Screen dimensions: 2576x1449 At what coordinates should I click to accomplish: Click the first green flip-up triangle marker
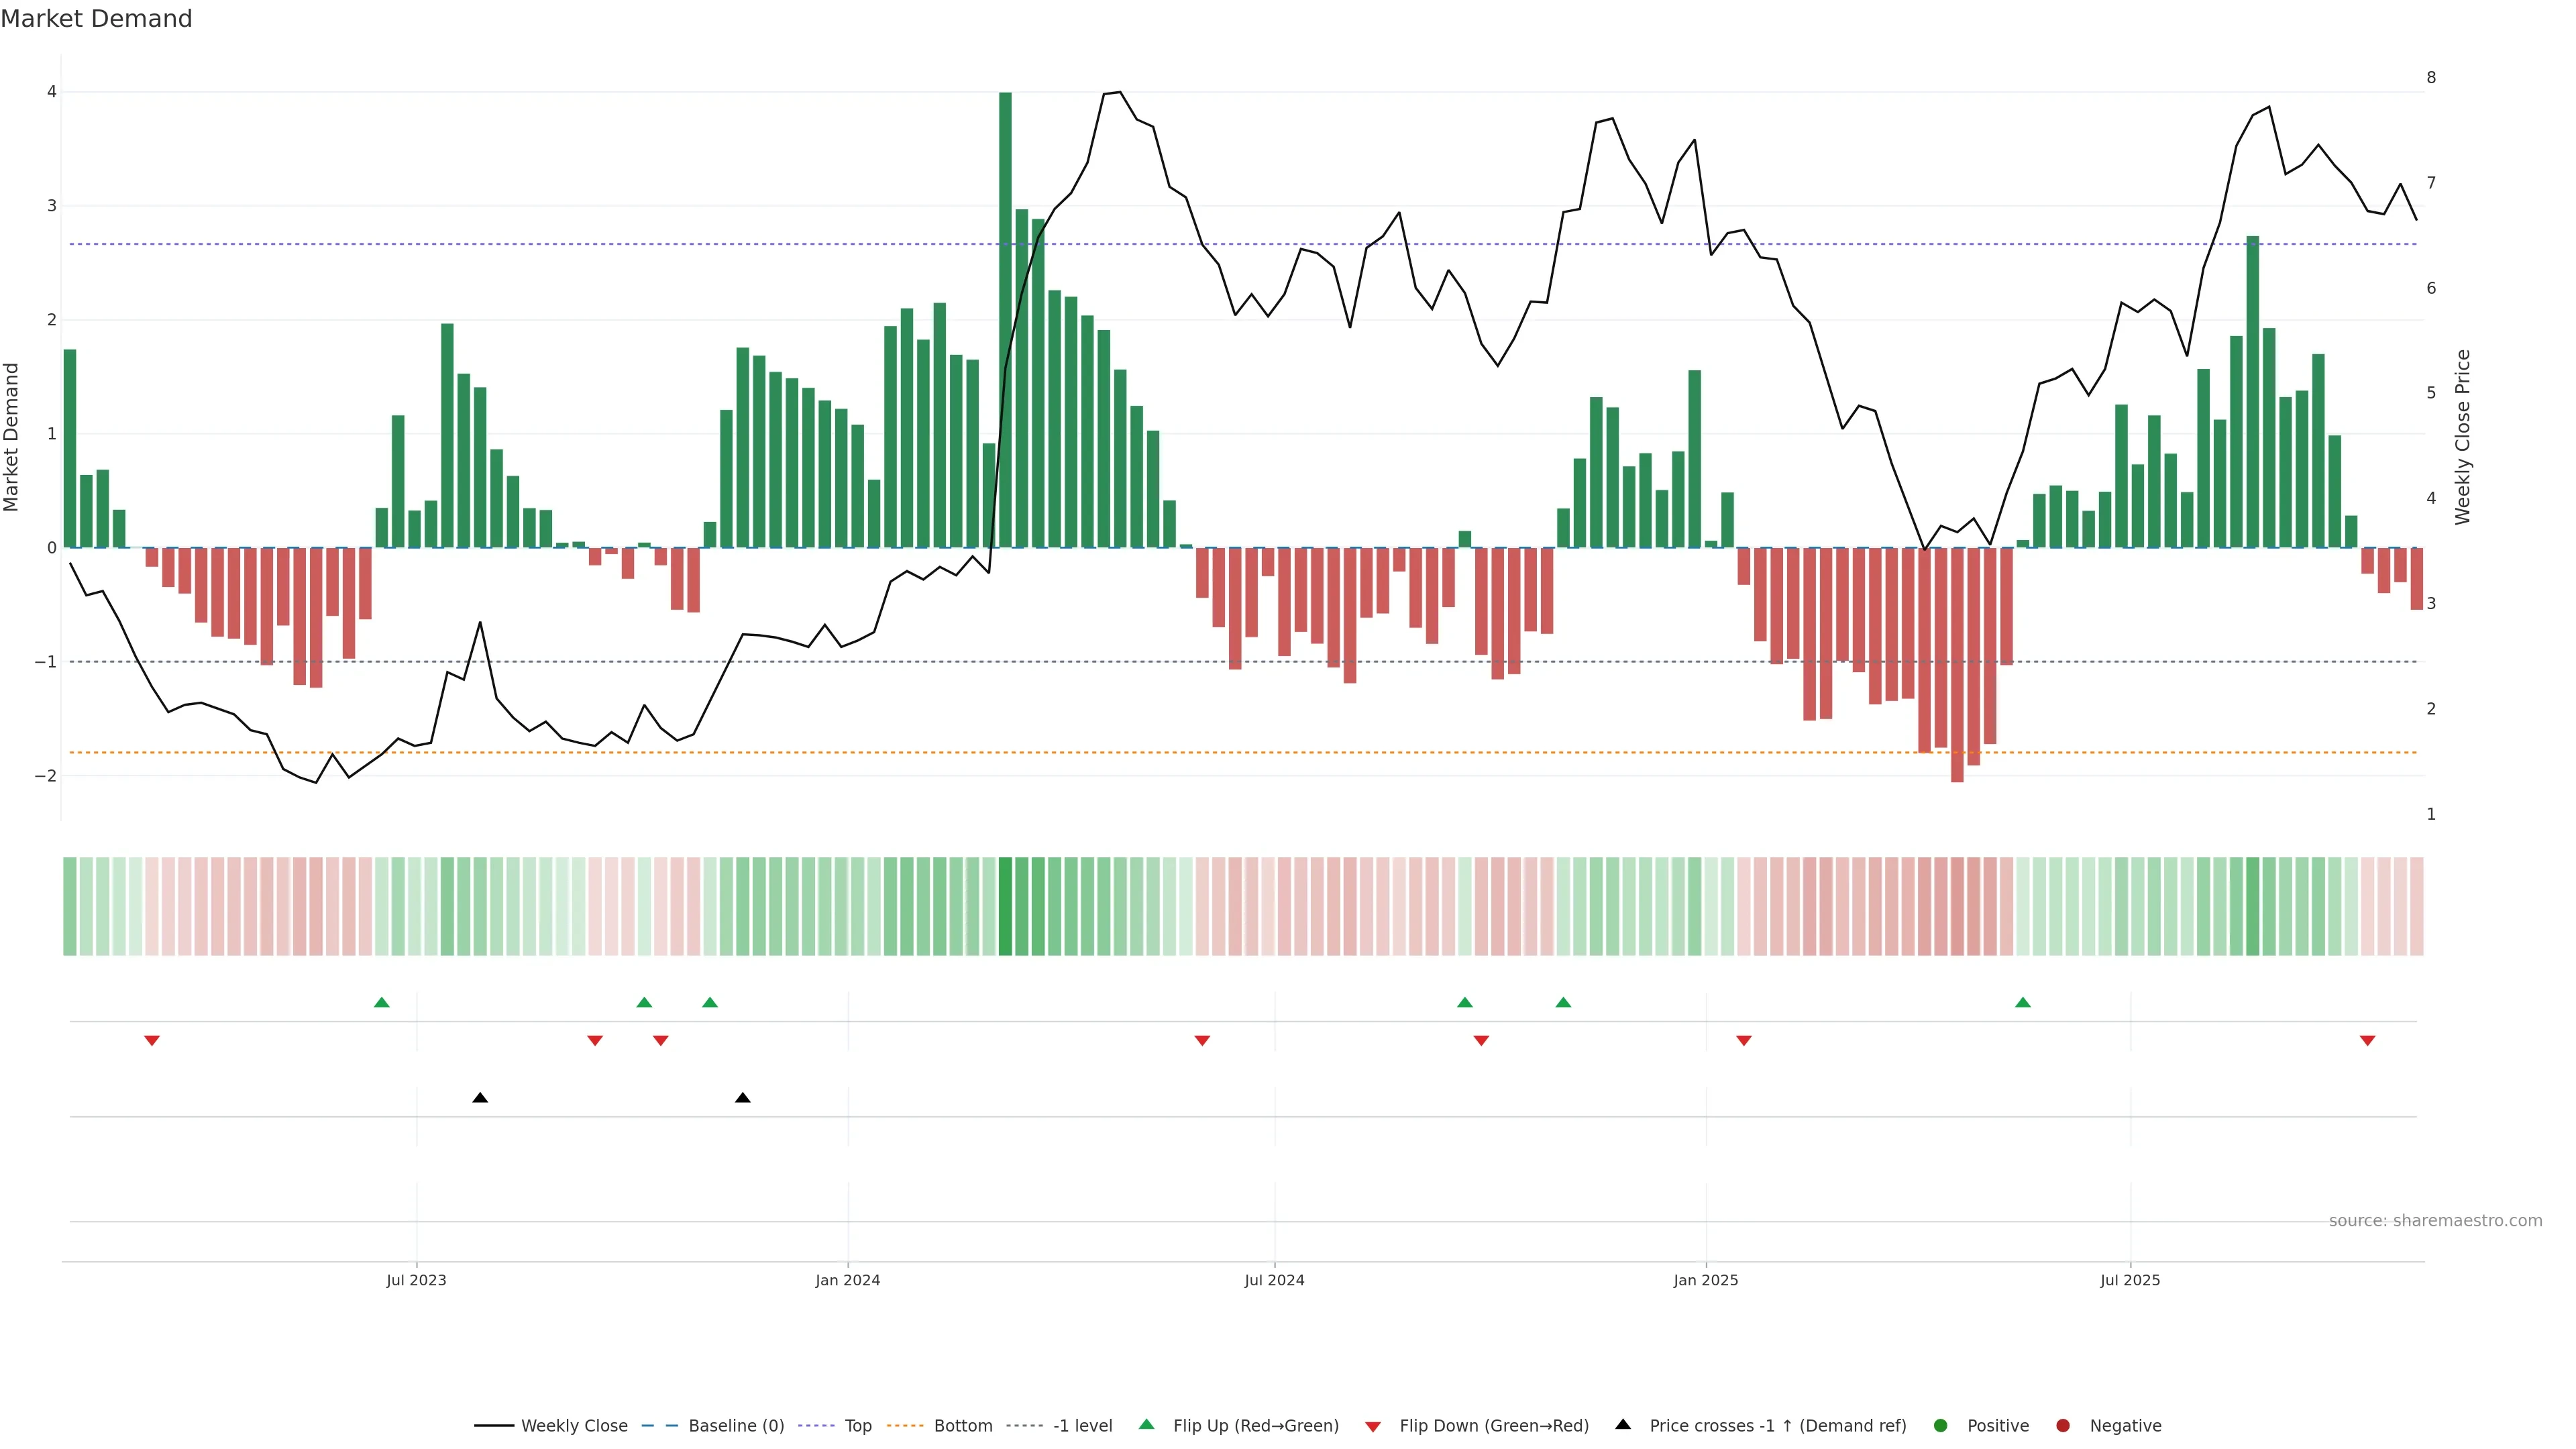click(x=381, y=1002)
